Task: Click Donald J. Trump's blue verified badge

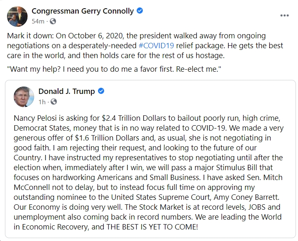Action: pos(101,91)
